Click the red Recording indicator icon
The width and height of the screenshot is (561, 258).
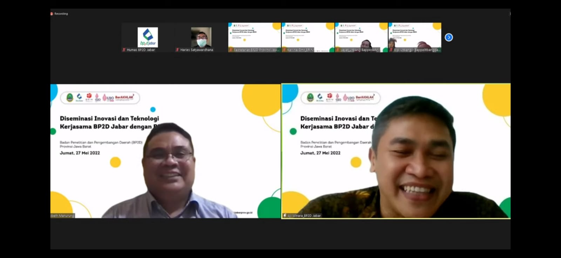pyautogui.click(x=52, y=14)
